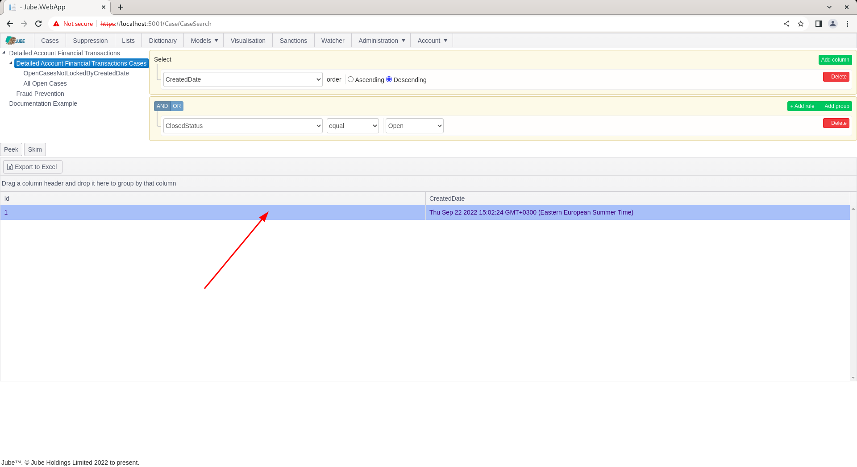Open the Watcher menu
The width and height of the screenshot is (857, 467).
333,41
